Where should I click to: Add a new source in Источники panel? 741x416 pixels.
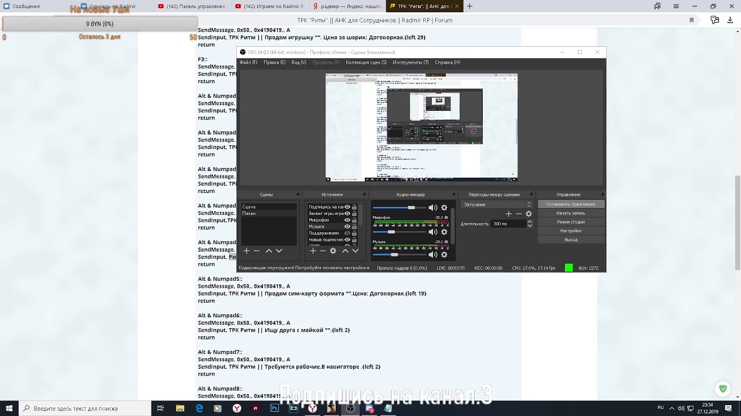coord(313,251)
